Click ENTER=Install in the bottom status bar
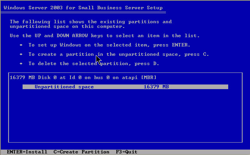Viewport: 250px width, 155px height. [27, 152]
